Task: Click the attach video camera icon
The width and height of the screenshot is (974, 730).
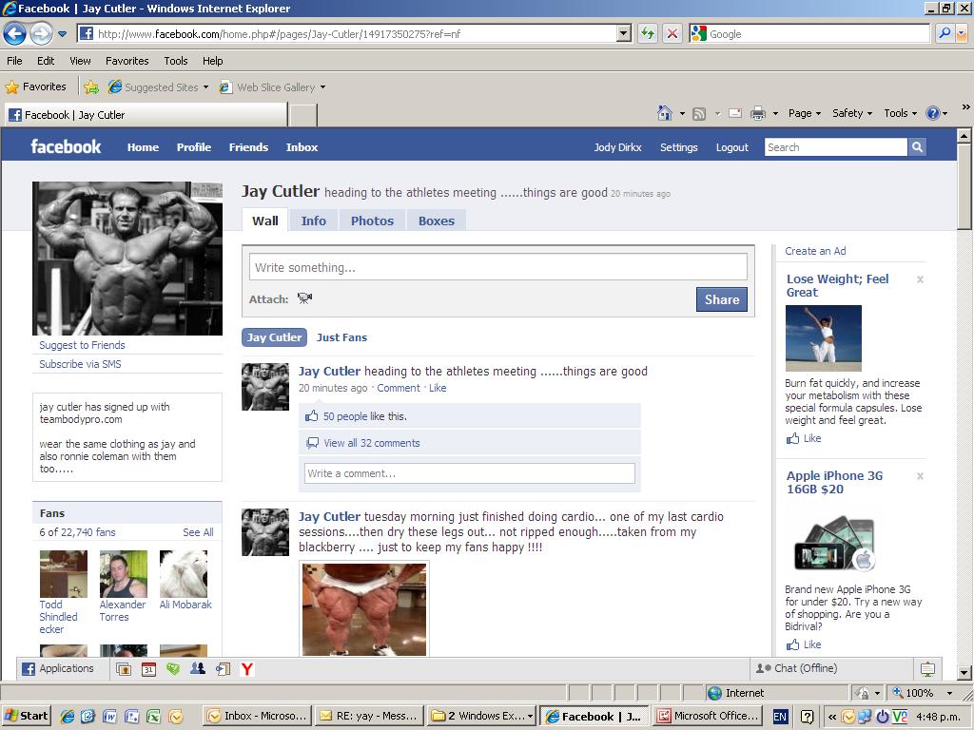Action: click(x=304, y=298)
